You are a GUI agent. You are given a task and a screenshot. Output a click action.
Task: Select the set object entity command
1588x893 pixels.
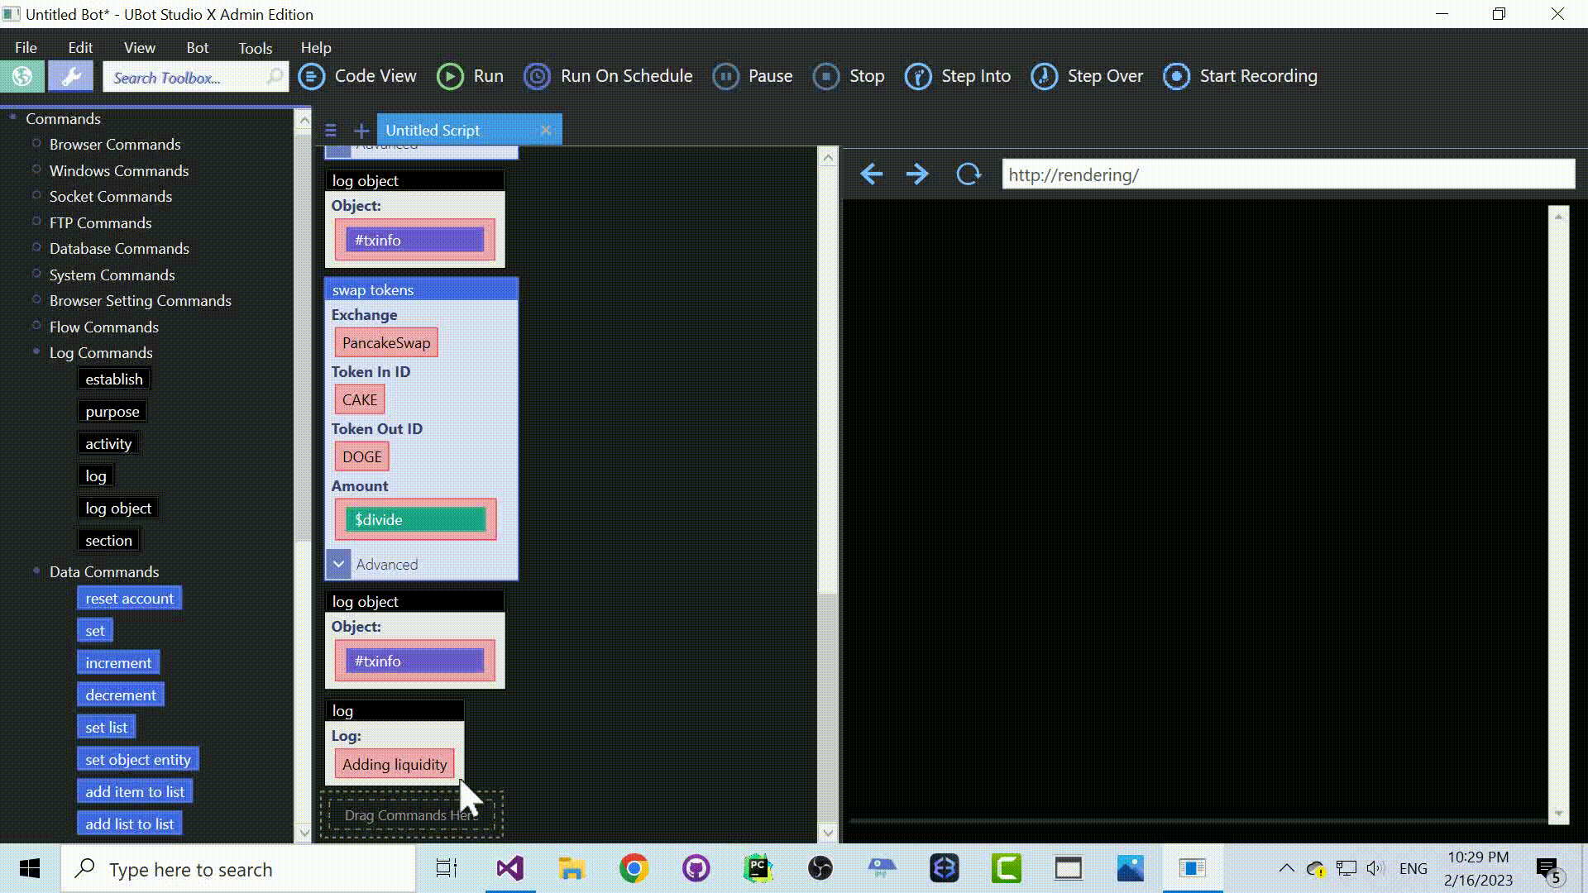click(x=138, y=760)
